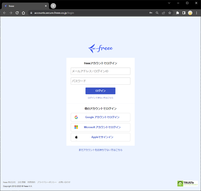Focus the email or login ID field
Screen dimensions: 201x191
click(100, 71)
